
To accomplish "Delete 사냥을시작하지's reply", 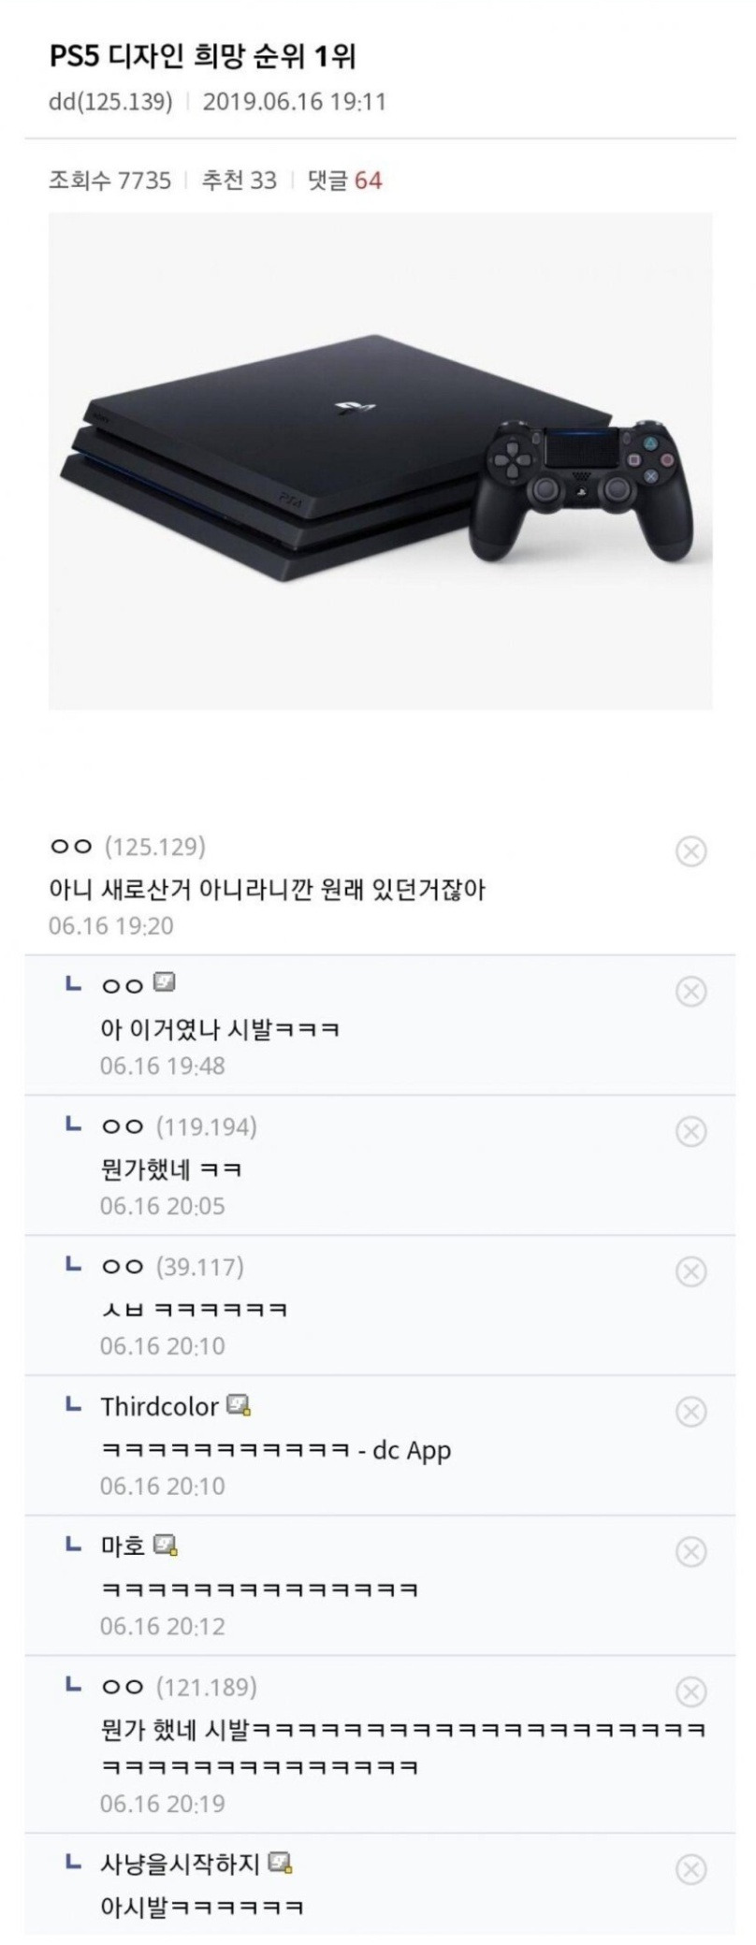I will [x=691, y=1869].
